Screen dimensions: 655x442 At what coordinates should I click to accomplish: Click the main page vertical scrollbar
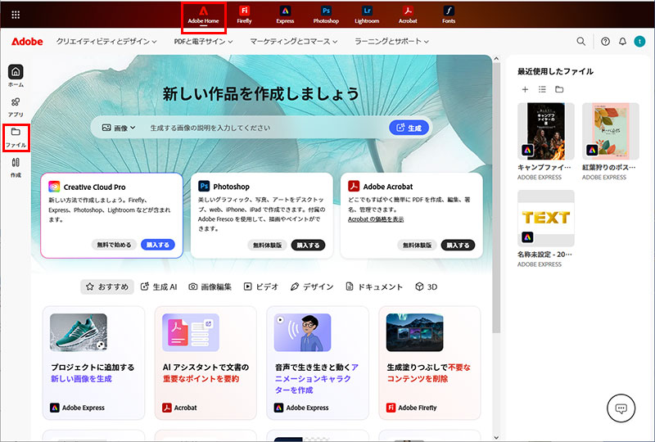[x=496, y=205]
